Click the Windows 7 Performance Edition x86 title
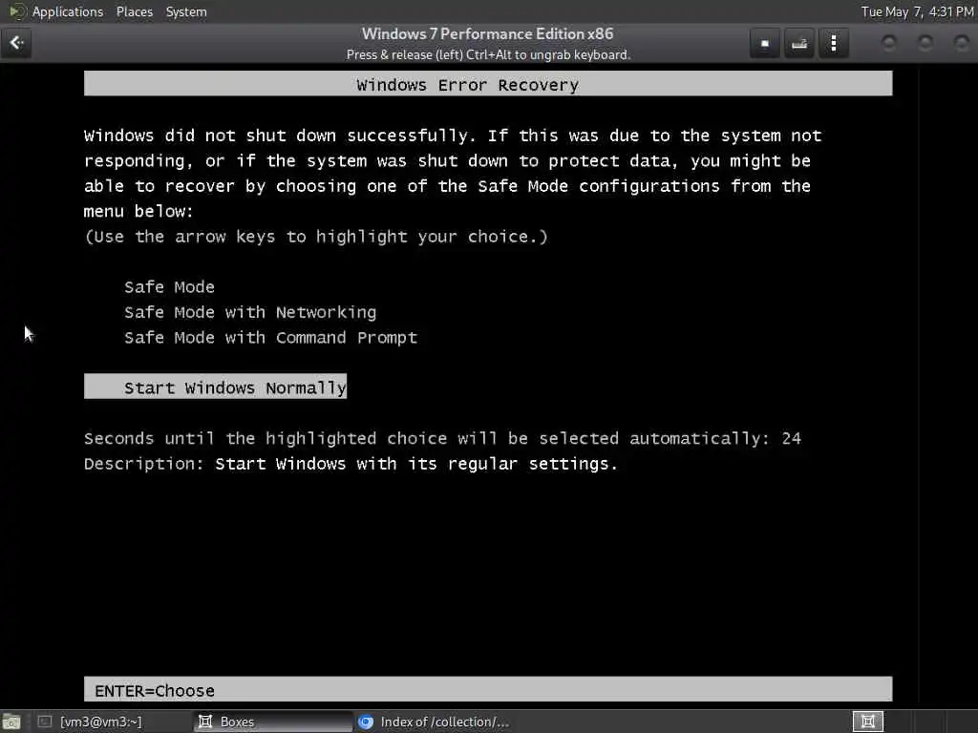 [x=488, y=33]
